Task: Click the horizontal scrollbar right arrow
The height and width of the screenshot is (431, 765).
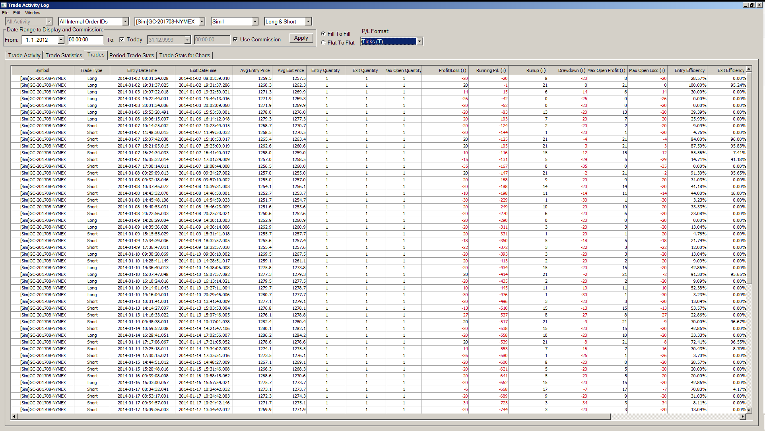Action: point(742,417)
